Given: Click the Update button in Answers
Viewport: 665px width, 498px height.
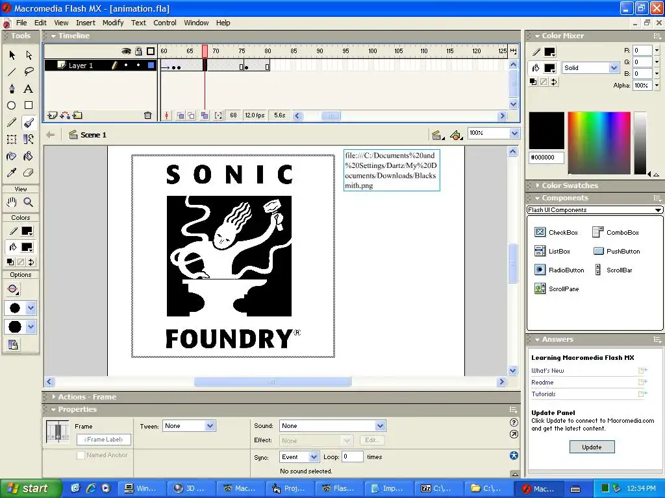Looking at the screenshot, I should pyautogui.click(x=592, y=447).
